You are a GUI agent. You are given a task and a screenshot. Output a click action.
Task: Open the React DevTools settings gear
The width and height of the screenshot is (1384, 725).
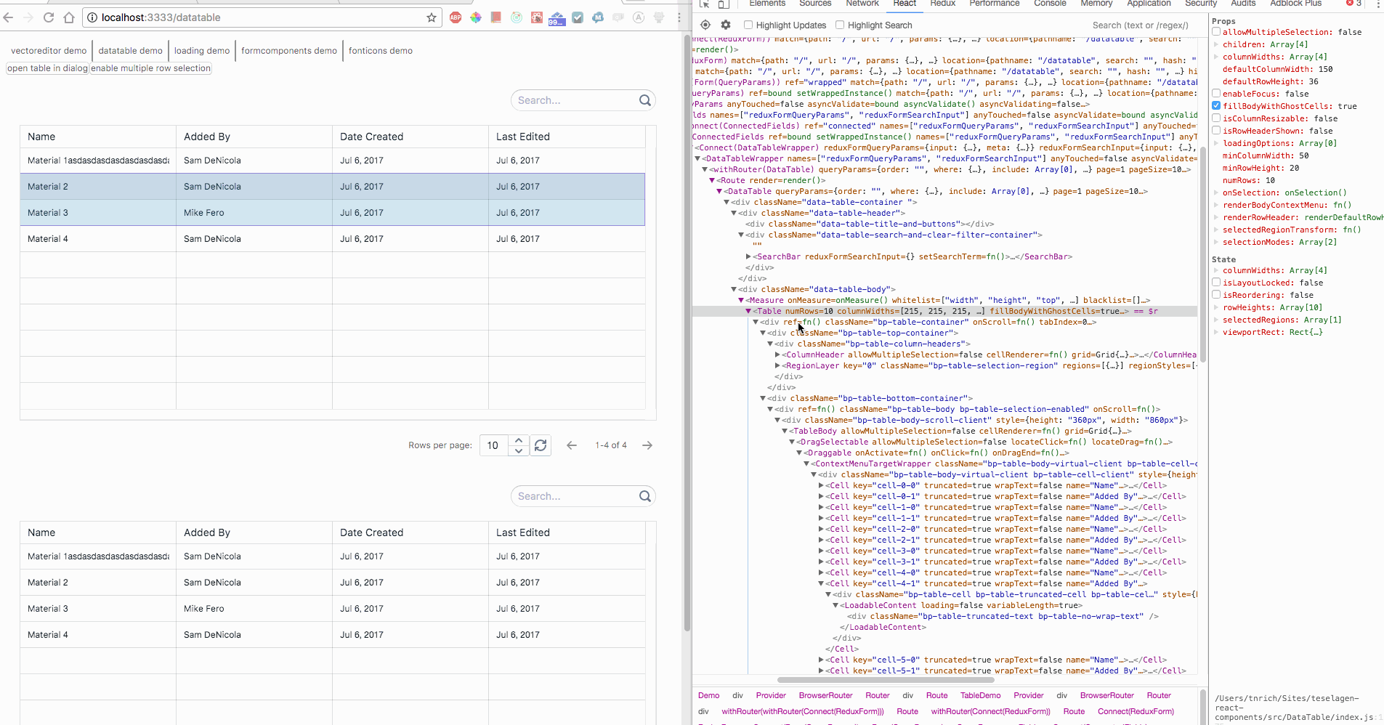pyautogui.click(x=726, y=25)
